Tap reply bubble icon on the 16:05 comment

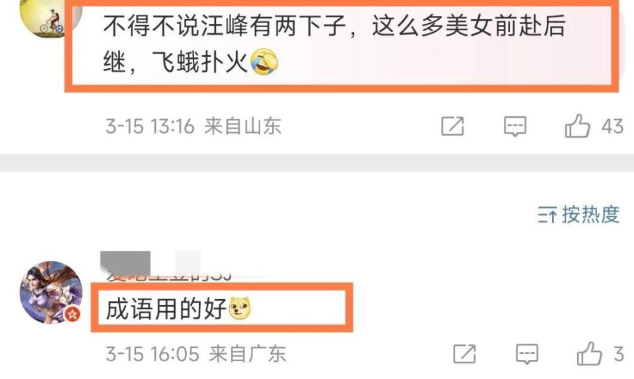point(527,354)
